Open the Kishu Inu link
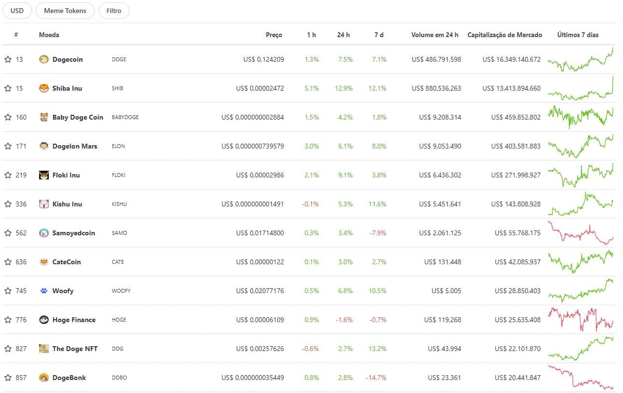Image resolution: width=623 pixels, height=393 pixels. click(x=67, y=204)
